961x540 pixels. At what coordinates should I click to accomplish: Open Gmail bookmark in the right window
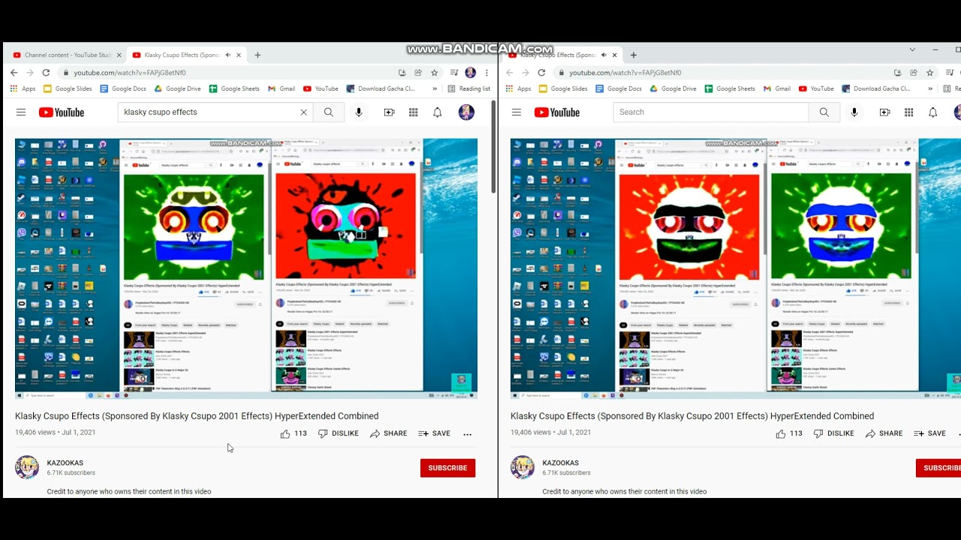coord(776,88)
